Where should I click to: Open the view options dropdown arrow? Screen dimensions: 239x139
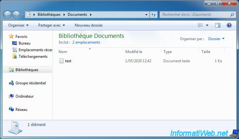click(207, 25)
